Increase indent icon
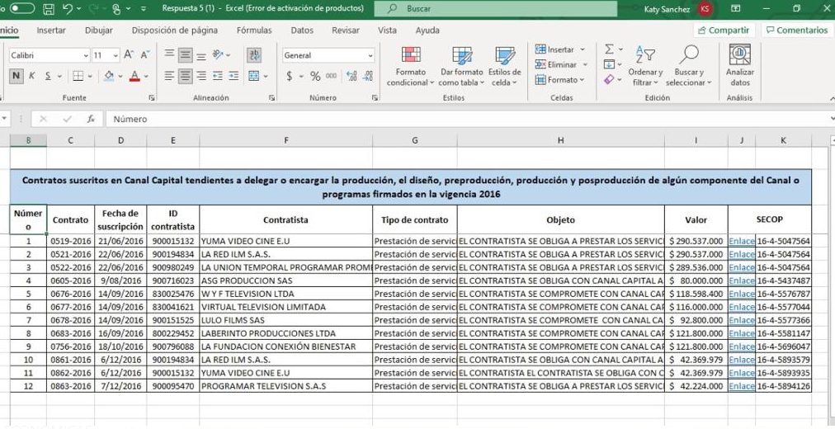 (x=234, y=76)
